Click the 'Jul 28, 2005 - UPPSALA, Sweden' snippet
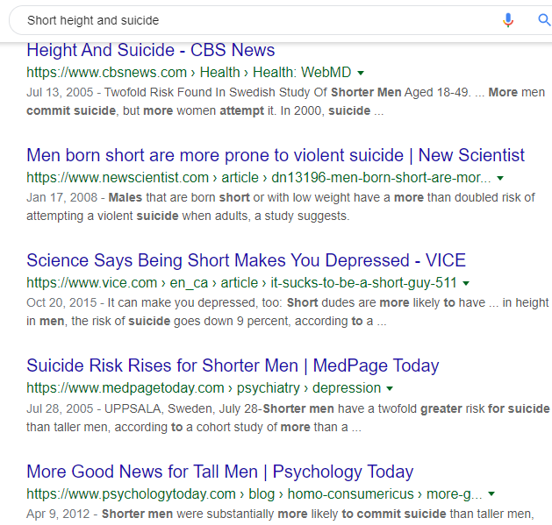The width and height of the screenshot is (552, 525). point(288,418)
